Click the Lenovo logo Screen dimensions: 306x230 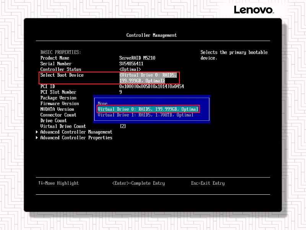coord(253,10)
